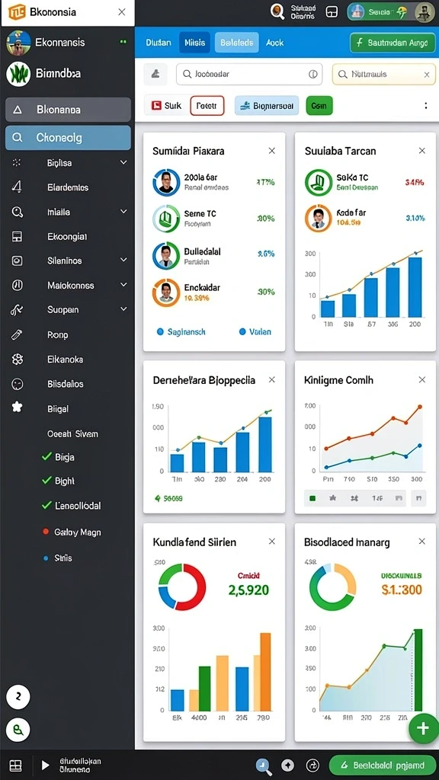Toggle the Biiga checkmark item
The height and width of the screenshot is (780, 439).
click(58, 457)
